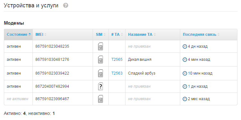The image size is (241, 120).
Task: Click SIM card icon of inactive modem
Action: click(100, 99)
